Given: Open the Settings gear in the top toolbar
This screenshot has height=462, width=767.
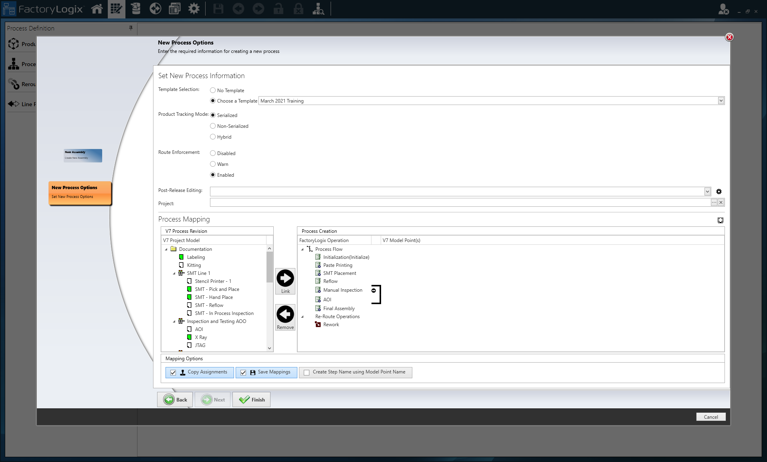Looking at the screenshot, I should point(194,8).
